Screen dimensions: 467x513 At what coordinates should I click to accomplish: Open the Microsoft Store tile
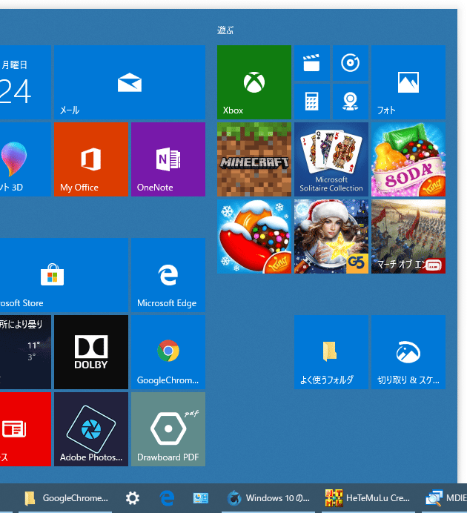(64, 275)
